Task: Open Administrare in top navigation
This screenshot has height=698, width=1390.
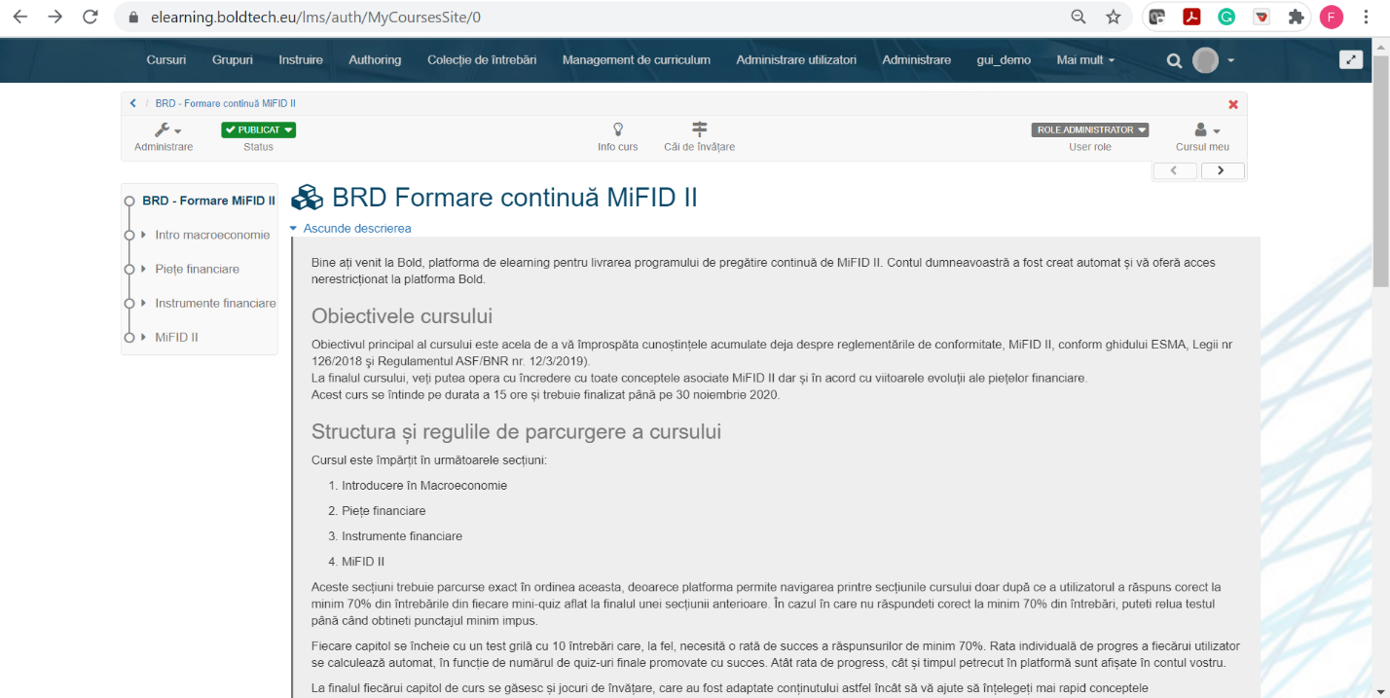Action: pos(917,59)
